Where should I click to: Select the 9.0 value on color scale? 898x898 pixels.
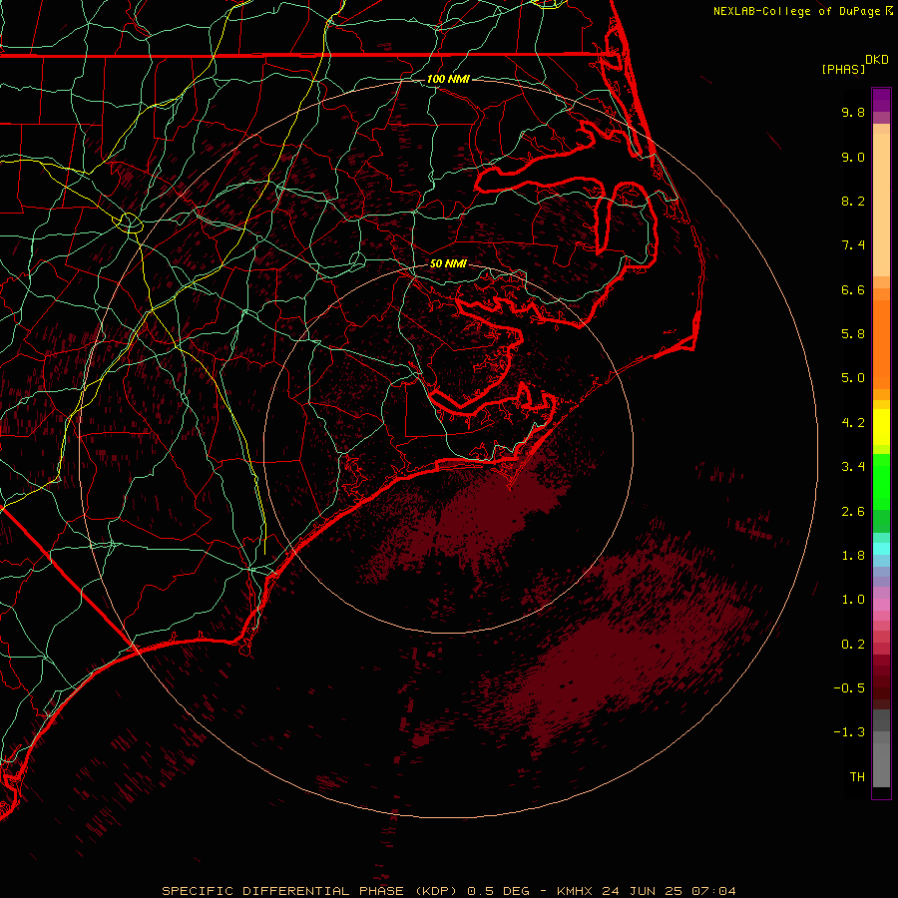tap(853, 157)
